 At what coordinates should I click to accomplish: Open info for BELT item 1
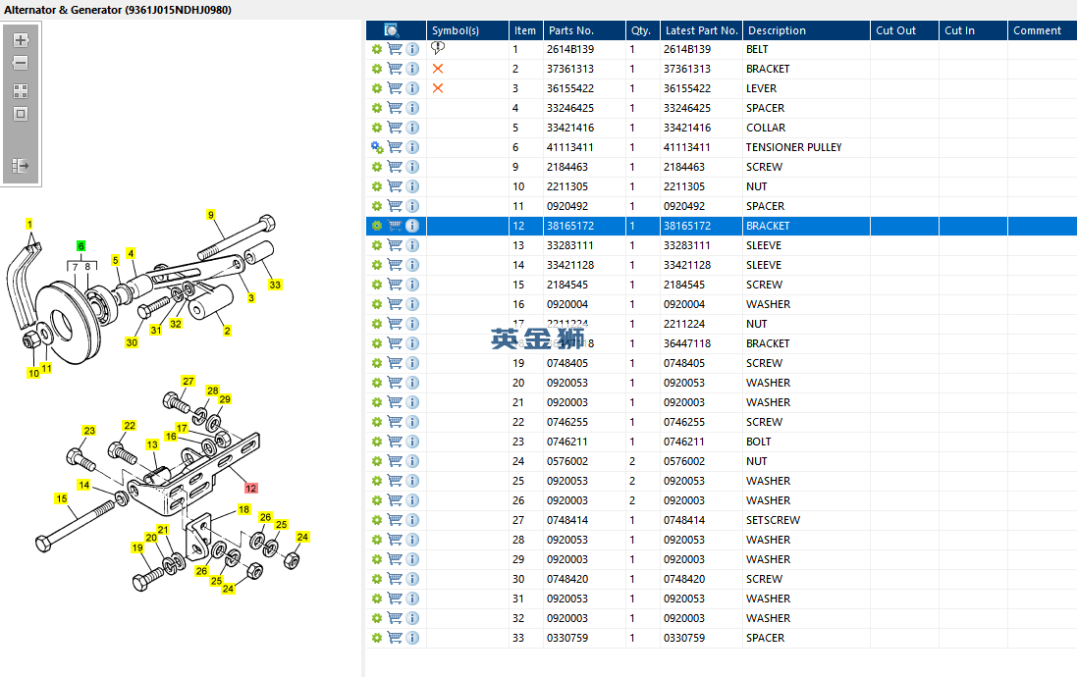tap(412, 49)
